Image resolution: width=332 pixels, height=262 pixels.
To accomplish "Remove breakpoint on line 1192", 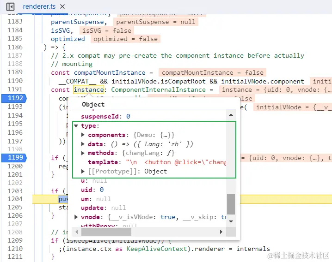I will [x=14, y=98].
